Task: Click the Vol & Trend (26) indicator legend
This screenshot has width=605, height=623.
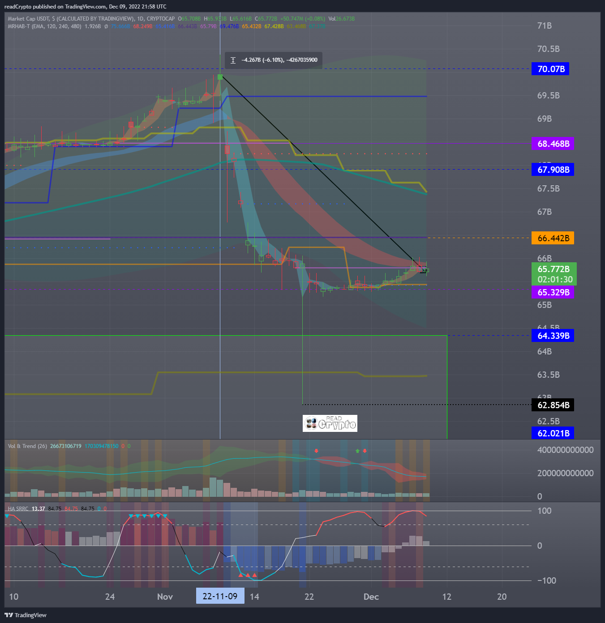Action: (27, 446)
